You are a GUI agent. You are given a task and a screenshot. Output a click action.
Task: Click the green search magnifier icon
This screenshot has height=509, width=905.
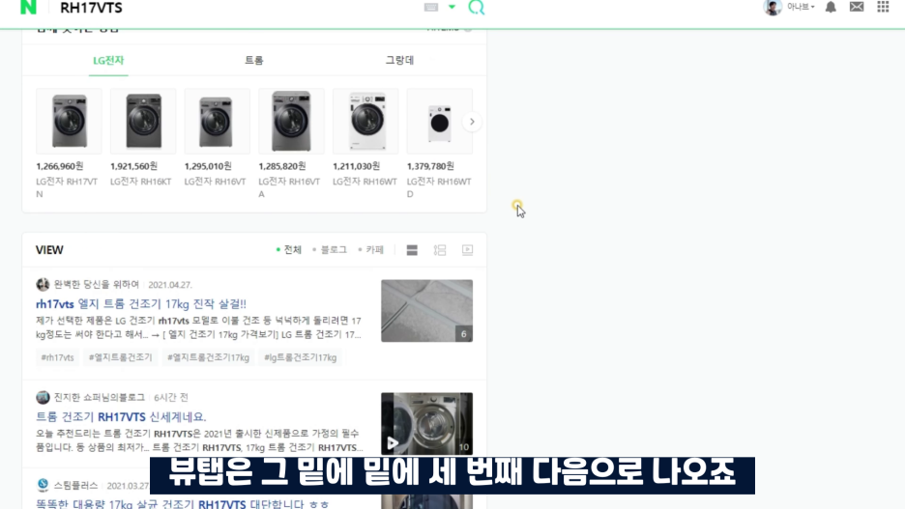pos(476,7)
